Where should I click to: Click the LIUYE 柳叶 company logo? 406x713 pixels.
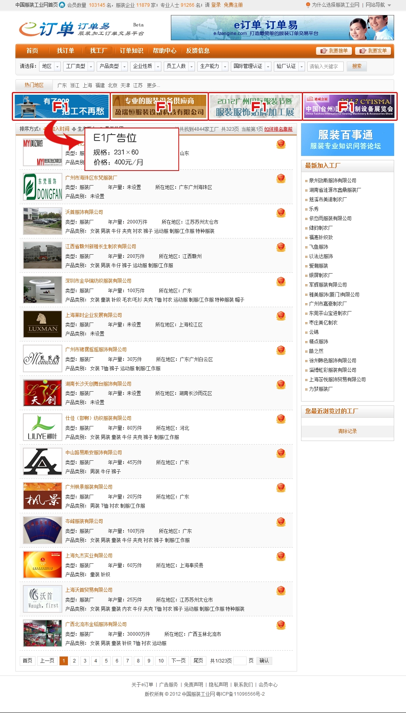click(43, 427)
